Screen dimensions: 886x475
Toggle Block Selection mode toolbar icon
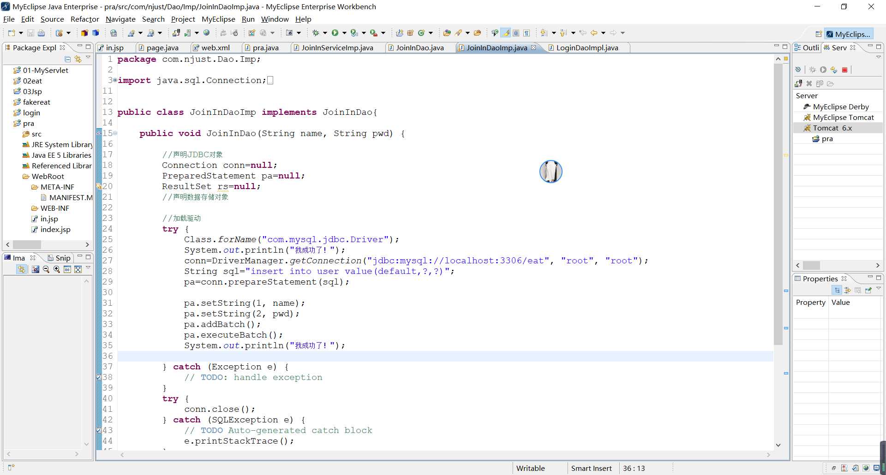(x=516, y=33)
